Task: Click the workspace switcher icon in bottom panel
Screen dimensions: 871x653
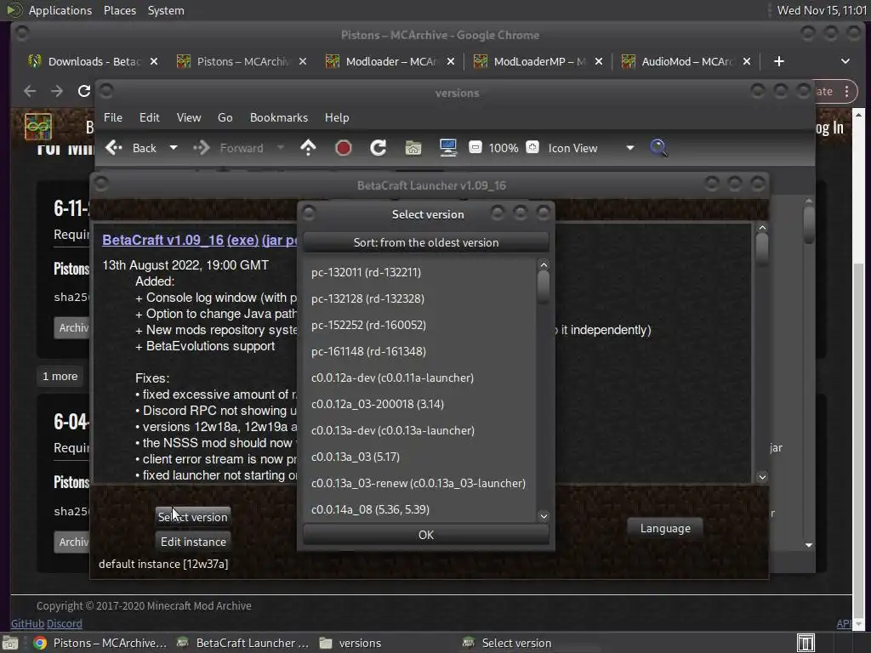Action: (x=806, y=643)
